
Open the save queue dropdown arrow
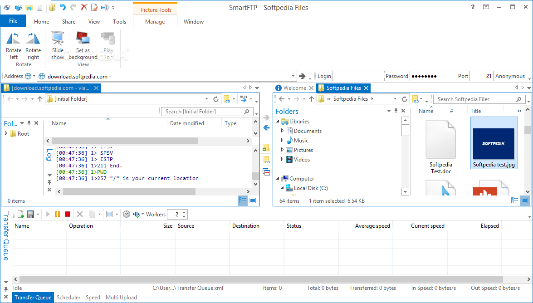tap(38, 215)
